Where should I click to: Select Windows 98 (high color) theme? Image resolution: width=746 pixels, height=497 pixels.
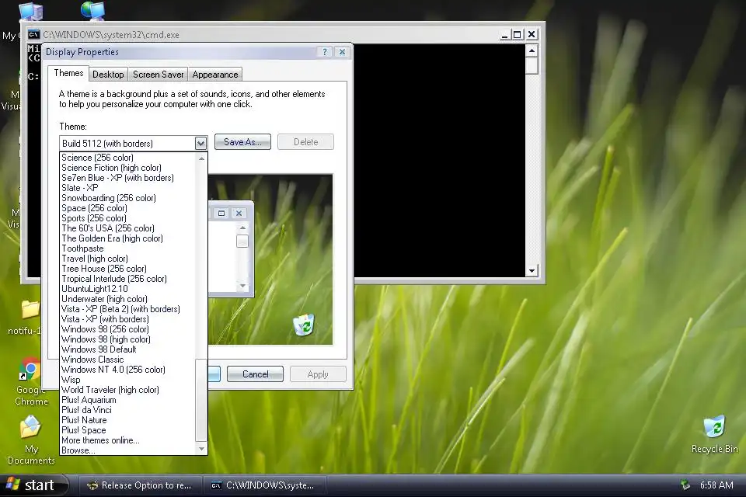[x=127, y=339]
